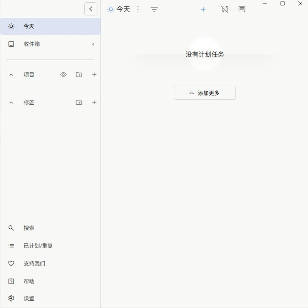The height and width of the screenshot is (308, 308).
Task: Open the 收件箱 inbox
Action: pyautogui.click(x=50, y=44)
